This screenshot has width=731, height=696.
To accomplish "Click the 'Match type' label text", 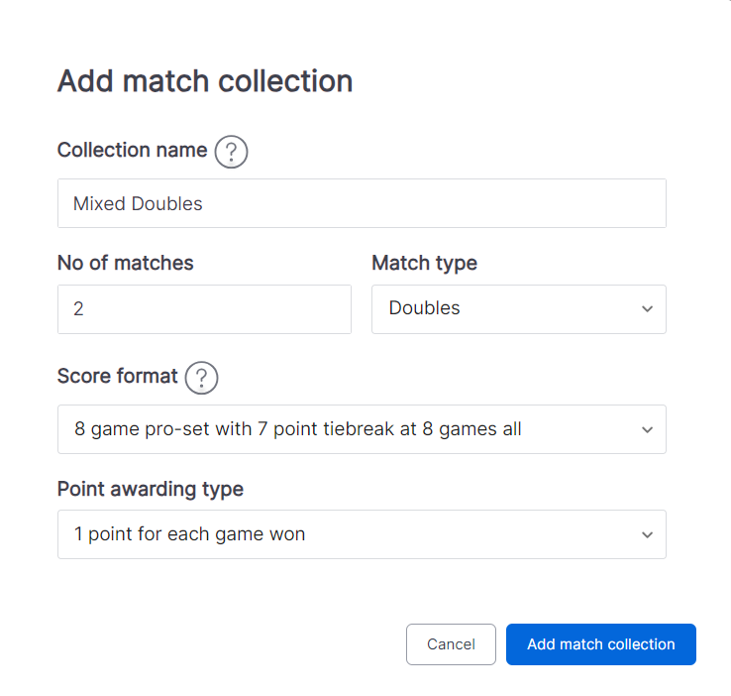I will click(x=424, y=264).
